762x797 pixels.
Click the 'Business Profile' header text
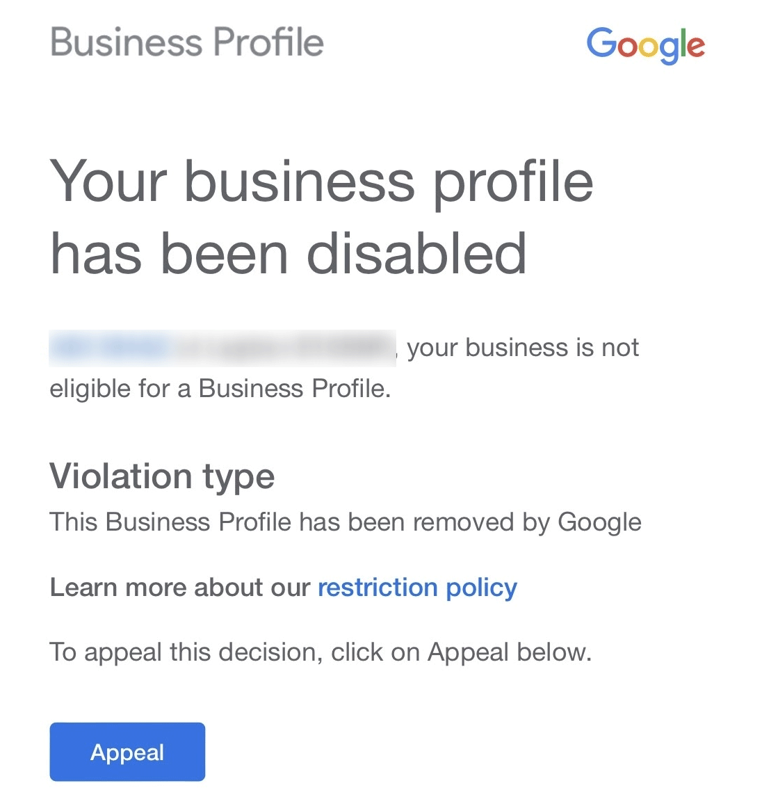186,42
